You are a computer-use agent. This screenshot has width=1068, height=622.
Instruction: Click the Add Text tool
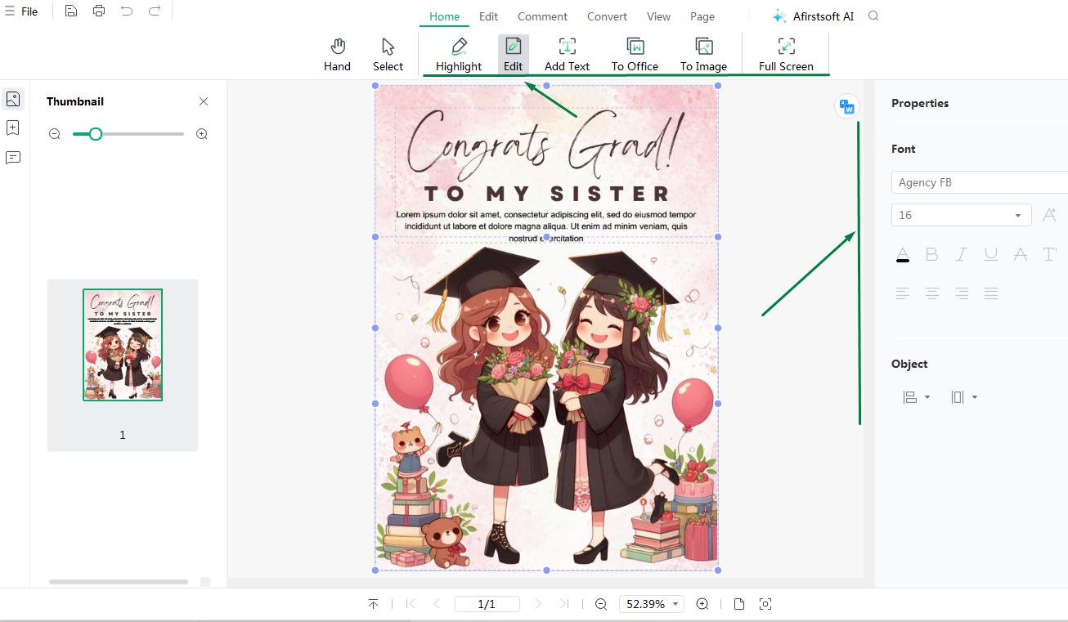point(567,55)
